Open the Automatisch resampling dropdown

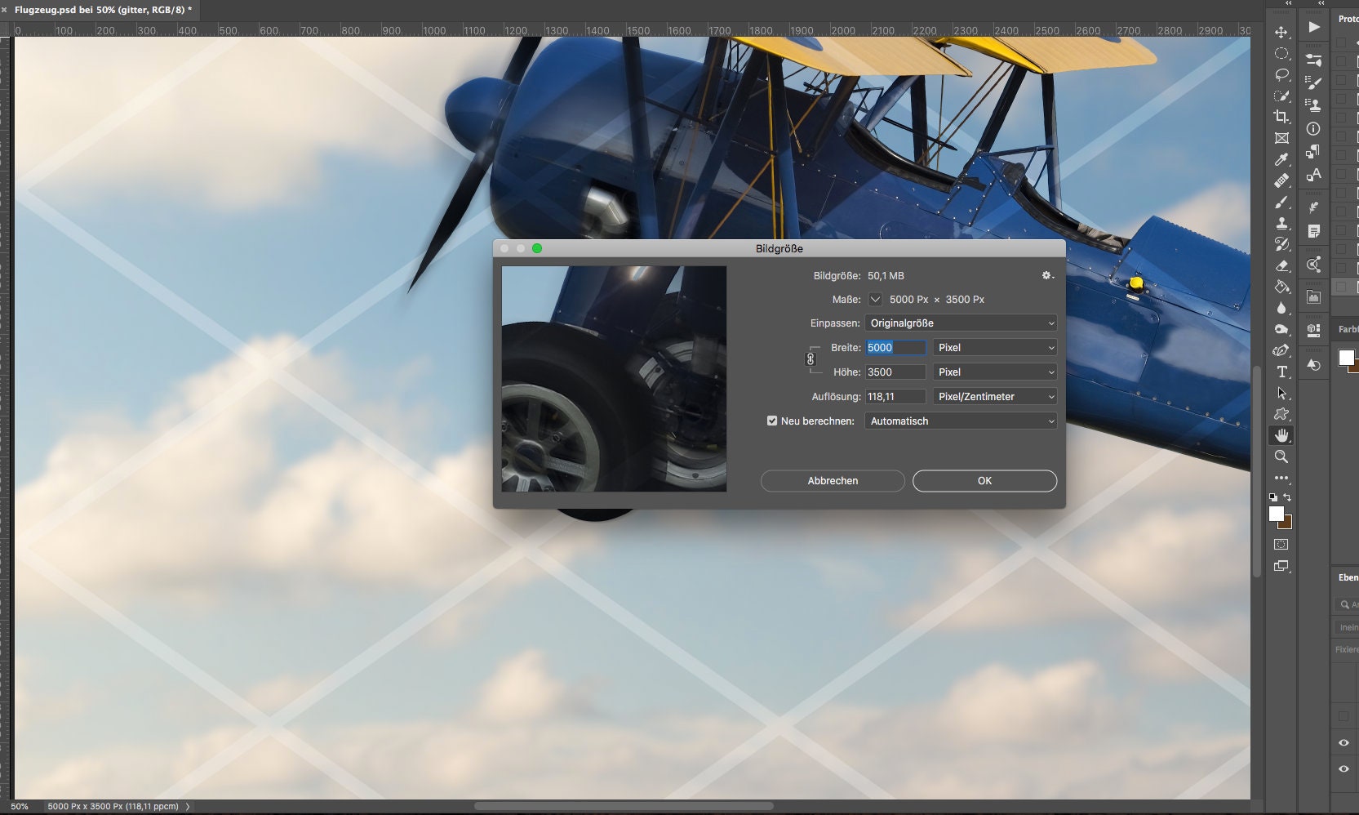(961, 421)
